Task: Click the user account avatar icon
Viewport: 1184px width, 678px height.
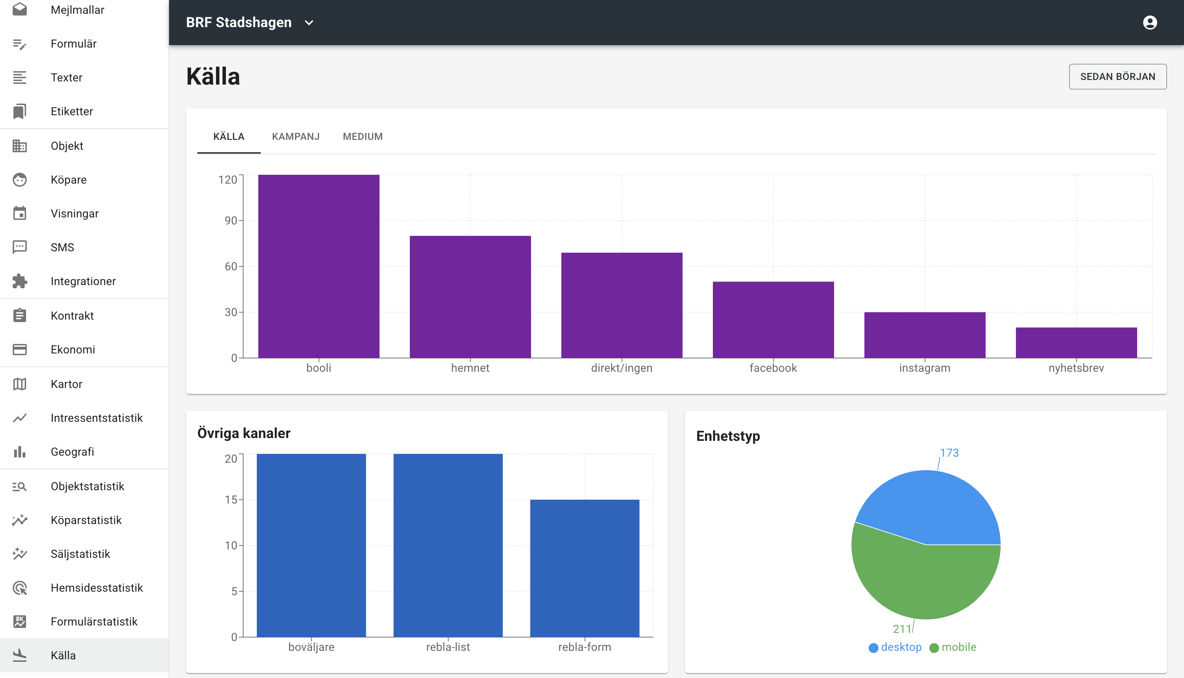Action: 1149,22
